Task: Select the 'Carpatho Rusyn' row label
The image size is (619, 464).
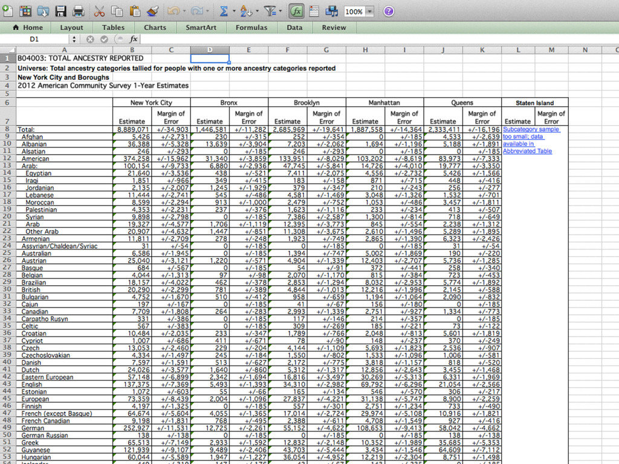Action: pos(64,319)
